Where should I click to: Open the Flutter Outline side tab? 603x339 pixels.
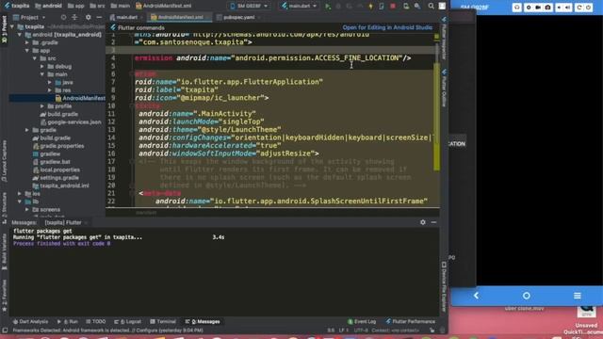click(x=444, y=89)
